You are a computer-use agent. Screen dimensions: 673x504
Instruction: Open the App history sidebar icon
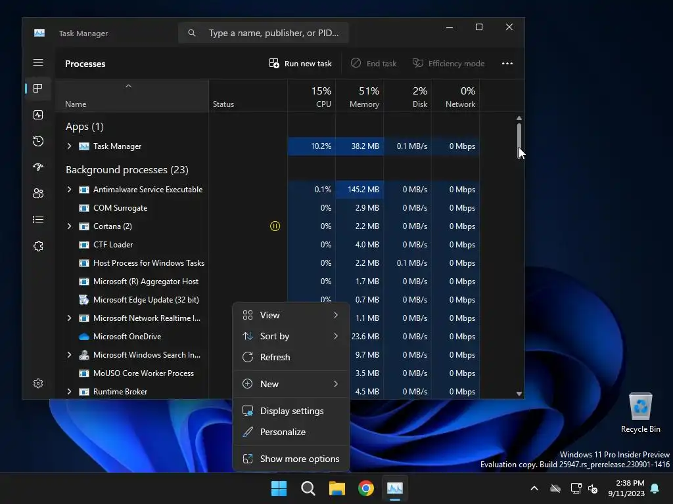pos(38,141)
